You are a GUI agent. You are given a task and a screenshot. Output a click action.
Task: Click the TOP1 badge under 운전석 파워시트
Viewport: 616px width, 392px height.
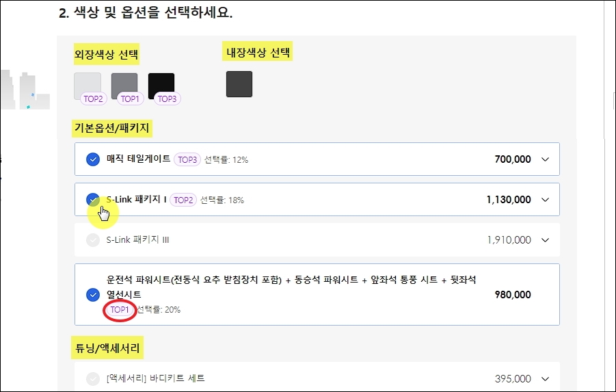tap(120, 310)
